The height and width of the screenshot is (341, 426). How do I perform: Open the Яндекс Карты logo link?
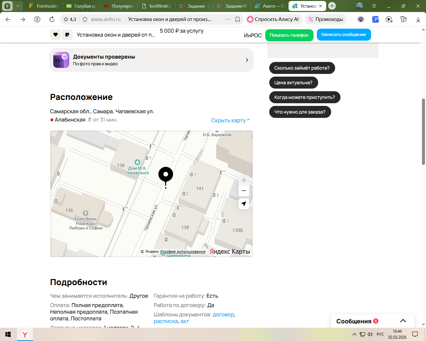coord(230,251)
